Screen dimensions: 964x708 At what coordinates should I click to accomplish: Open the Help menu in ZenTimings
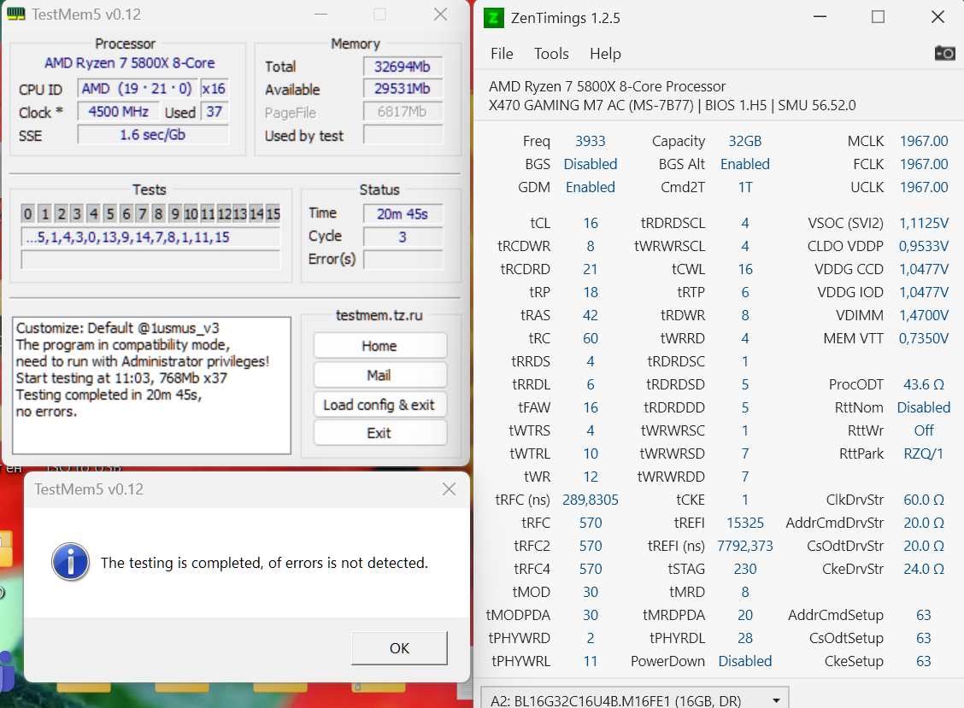coord(606,54)
